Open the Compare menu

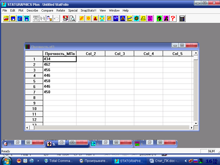coord(47,10)
